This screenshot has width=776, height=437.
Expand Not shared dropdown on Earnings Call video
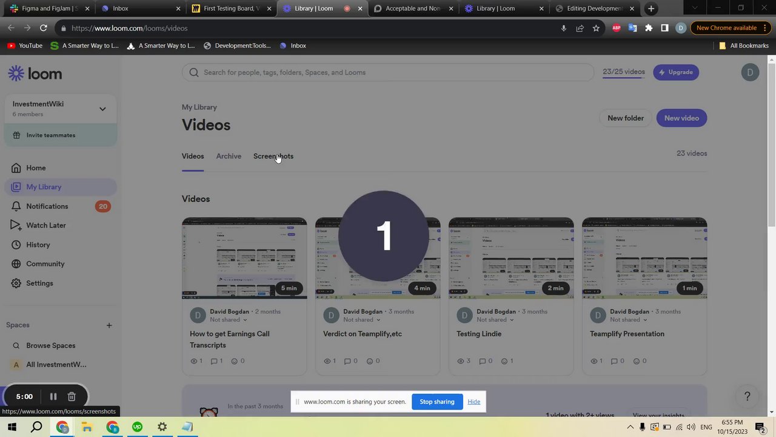coord(229,320)
